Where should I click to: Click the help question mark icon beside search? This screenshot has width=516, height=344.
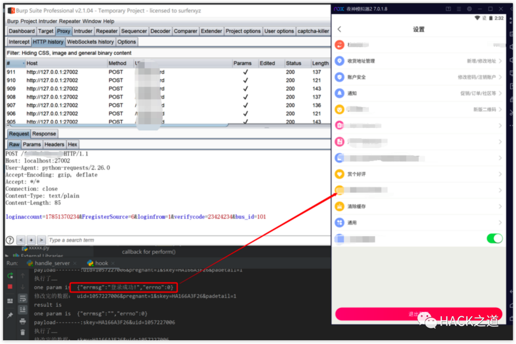pyautogui.click(x=10, y=240)
